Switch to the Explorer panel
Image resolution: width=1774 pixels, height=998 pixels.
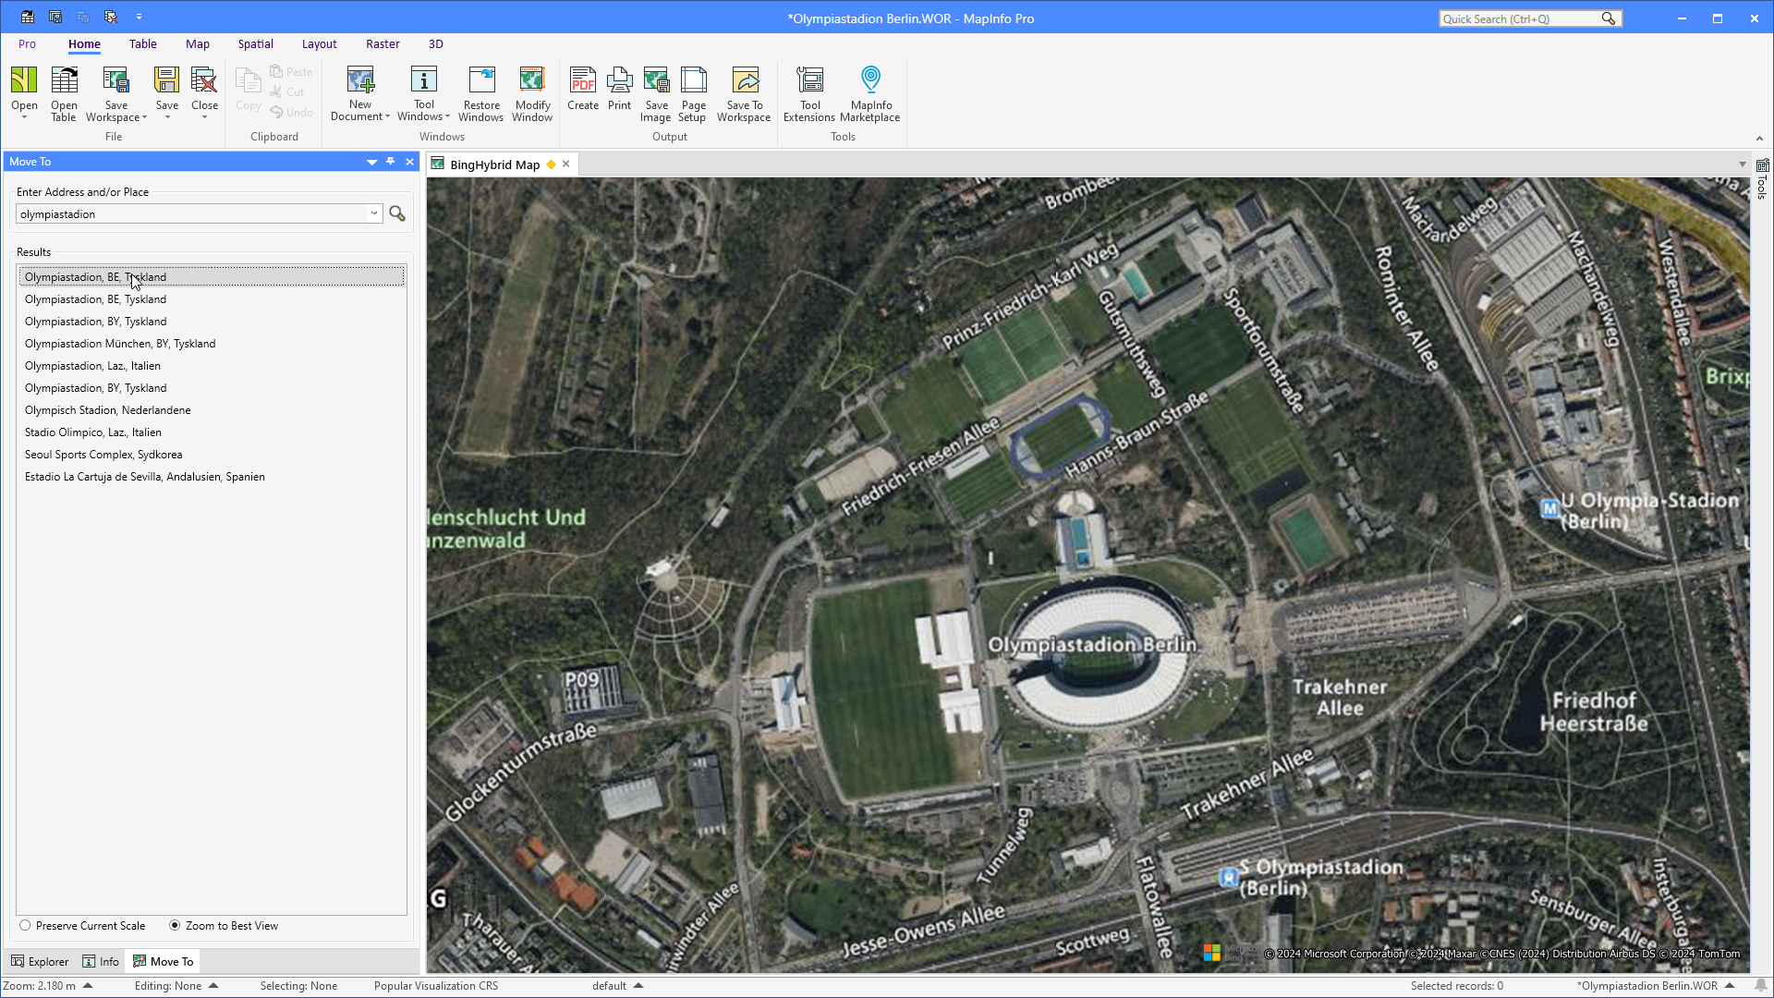point(40,961)
